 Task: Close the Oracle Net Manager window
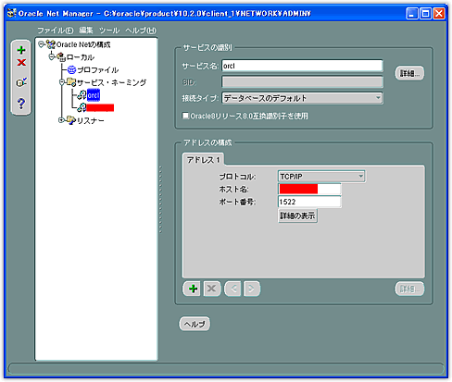click(x=439, y=13)
